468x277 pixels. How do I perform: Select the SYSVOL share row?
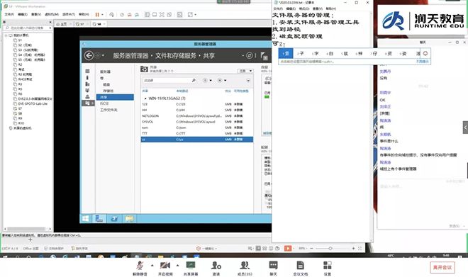[x=197, y=122]
